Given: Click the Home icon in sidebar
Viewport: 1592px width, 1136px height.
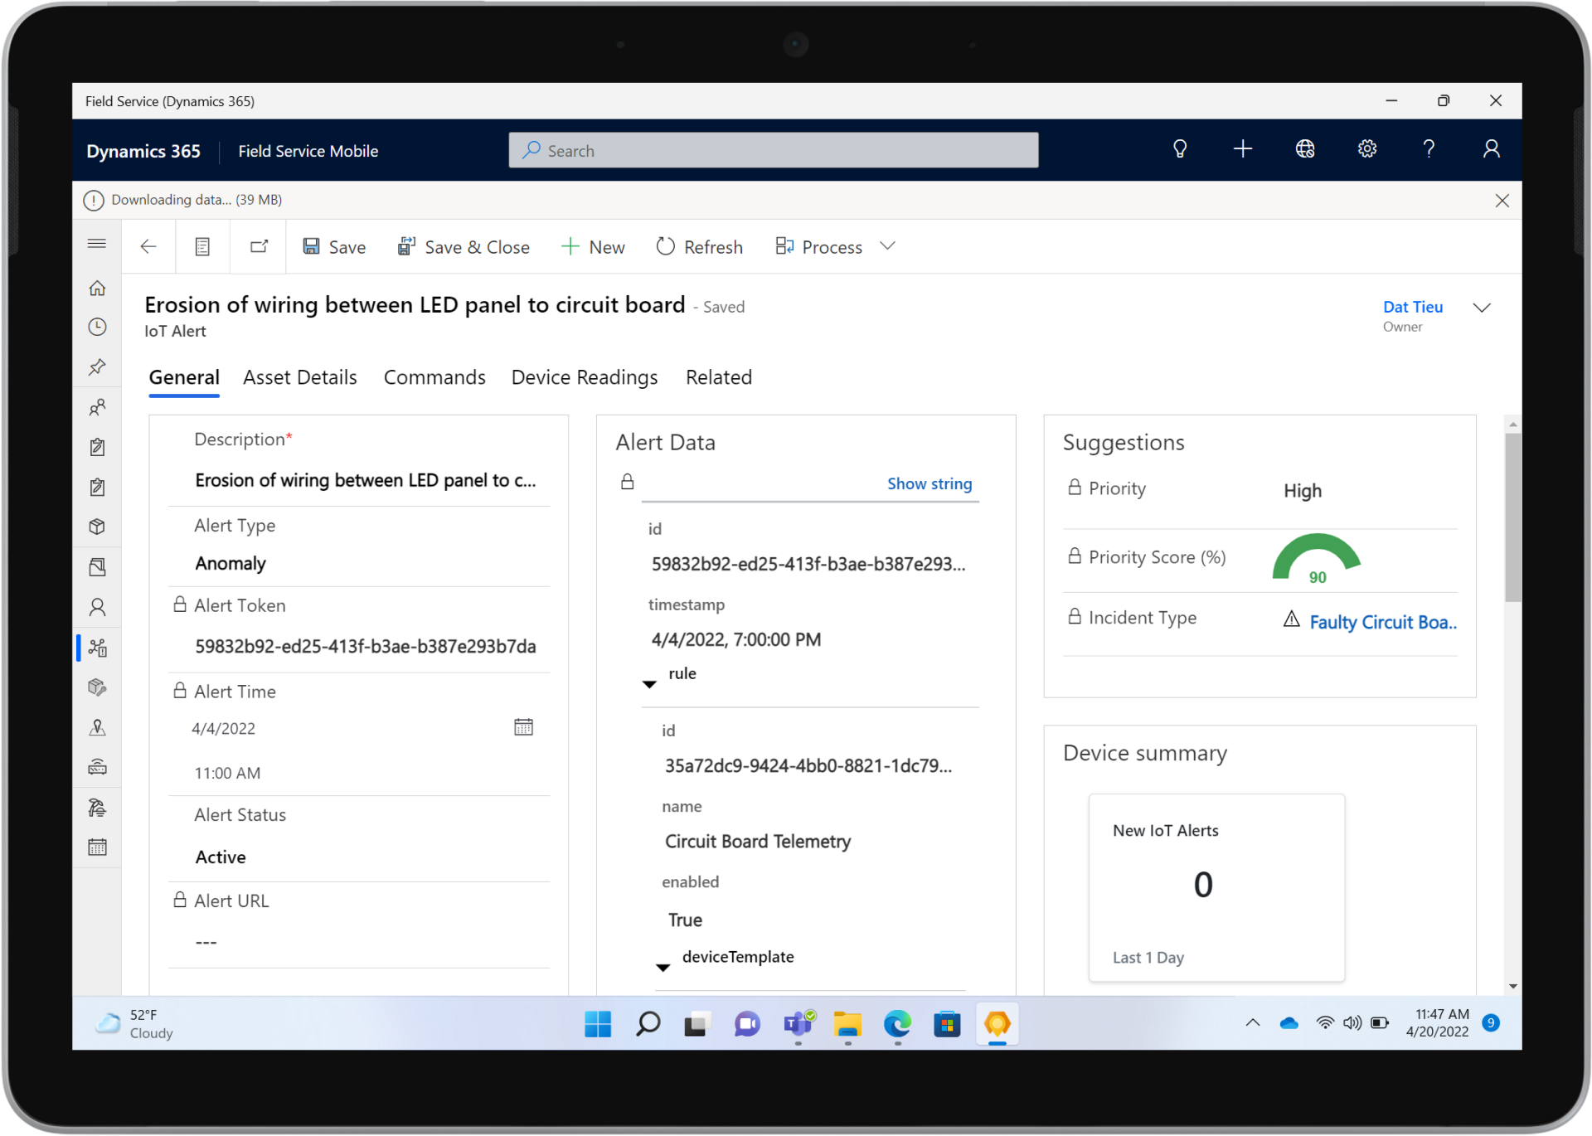Looking at the screenshot, I should click(x=97, y=288).
